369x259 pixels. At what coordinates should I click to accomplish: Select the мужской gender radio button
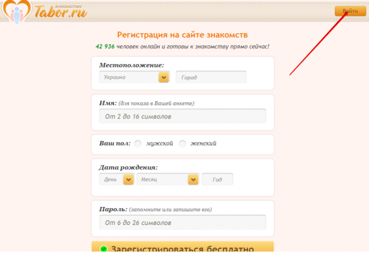[138, 143]
